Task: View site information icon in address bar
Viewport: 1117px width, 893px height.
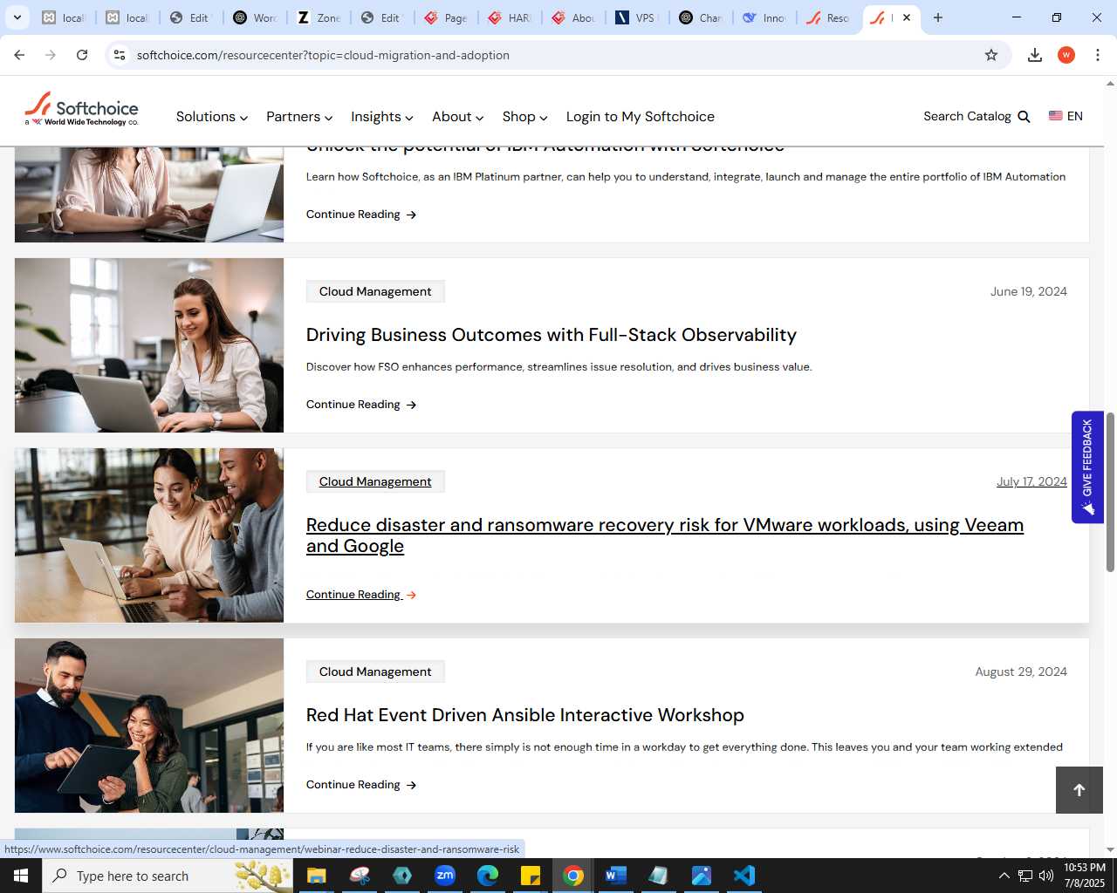Action: (120, 55)
